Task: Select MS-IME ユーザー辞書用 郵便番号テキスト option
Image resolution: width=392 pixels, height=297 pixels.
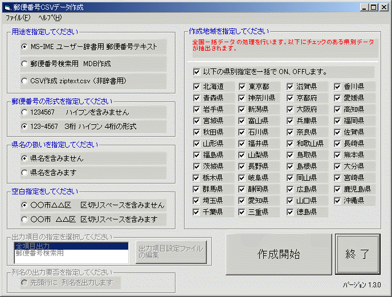Action: tap(24, 46)
